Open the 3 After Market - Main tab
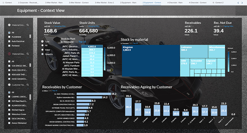 pyautogui.click(x=54, y=3)
